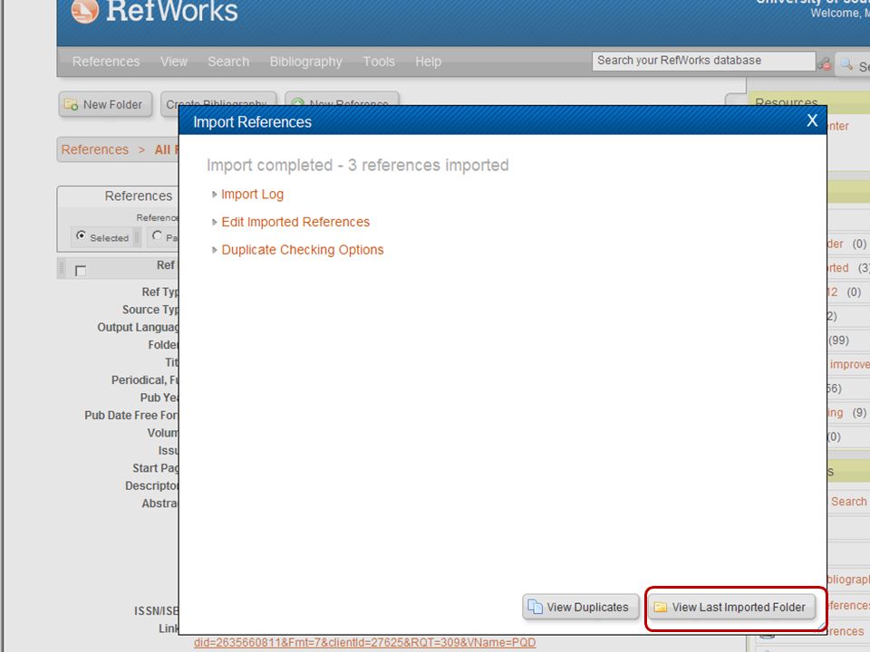Open the Search menu
This screenshot has height=652, width=870.
point(228,62)
